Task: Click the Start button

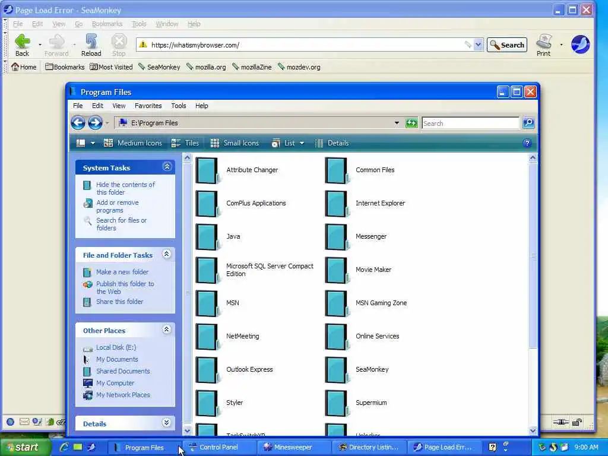Action: [x=25, y=447]
